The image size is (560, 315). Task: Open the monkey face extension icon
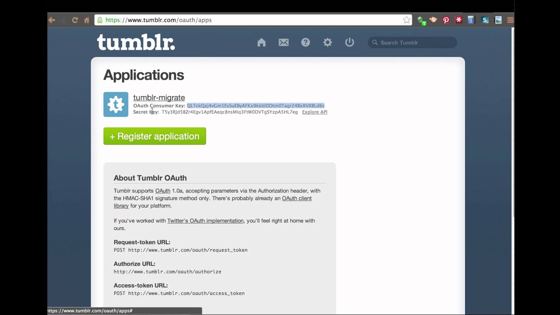tap(433, 20)
